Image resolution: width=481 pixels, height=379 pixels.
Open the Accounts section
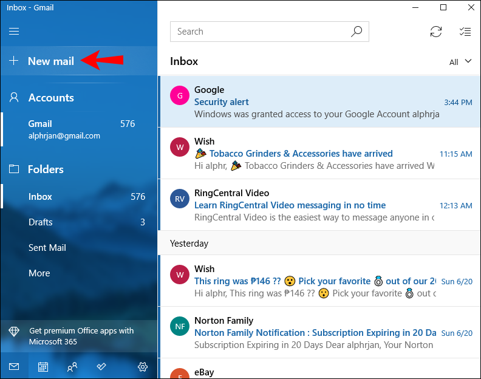point(79,98)
